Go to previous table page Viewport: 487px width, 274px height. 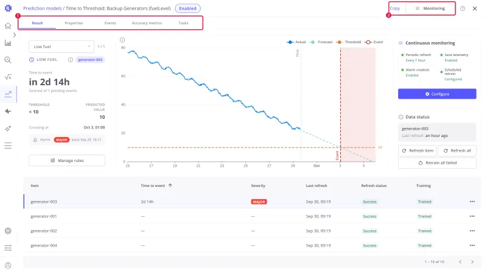coord(460,262)
